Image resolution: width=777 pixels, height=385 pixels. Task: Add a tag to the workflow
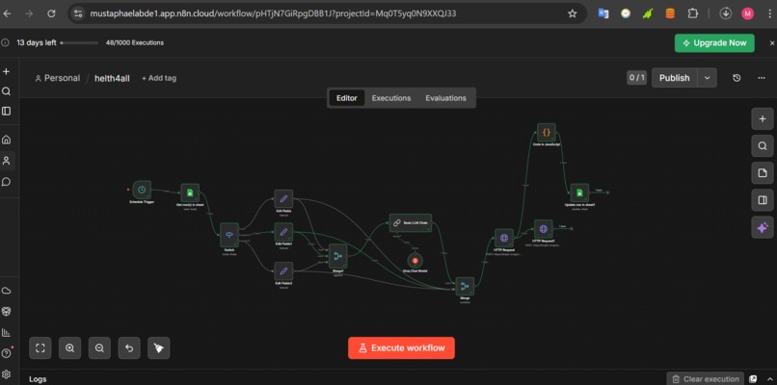[158, 78]
